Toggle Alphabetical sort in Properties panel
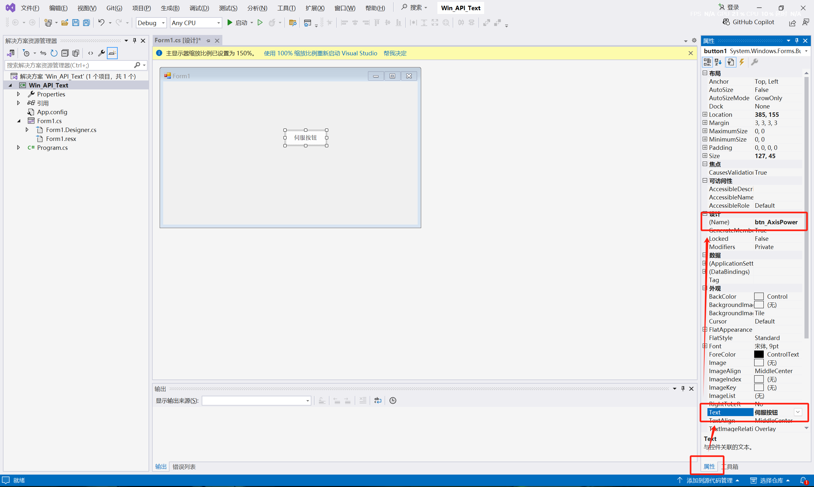 pyautogui.click(x=718, y=62)
